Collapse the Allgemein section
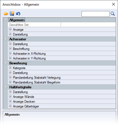 tap(6, 20)
